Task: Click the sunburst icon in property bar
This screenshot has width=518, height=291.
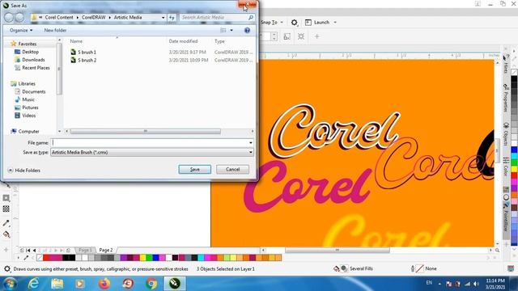Action: (300, 36)
